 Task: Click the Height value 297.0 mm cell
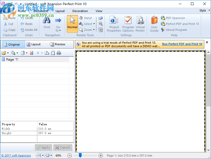[x=55, y=133]
